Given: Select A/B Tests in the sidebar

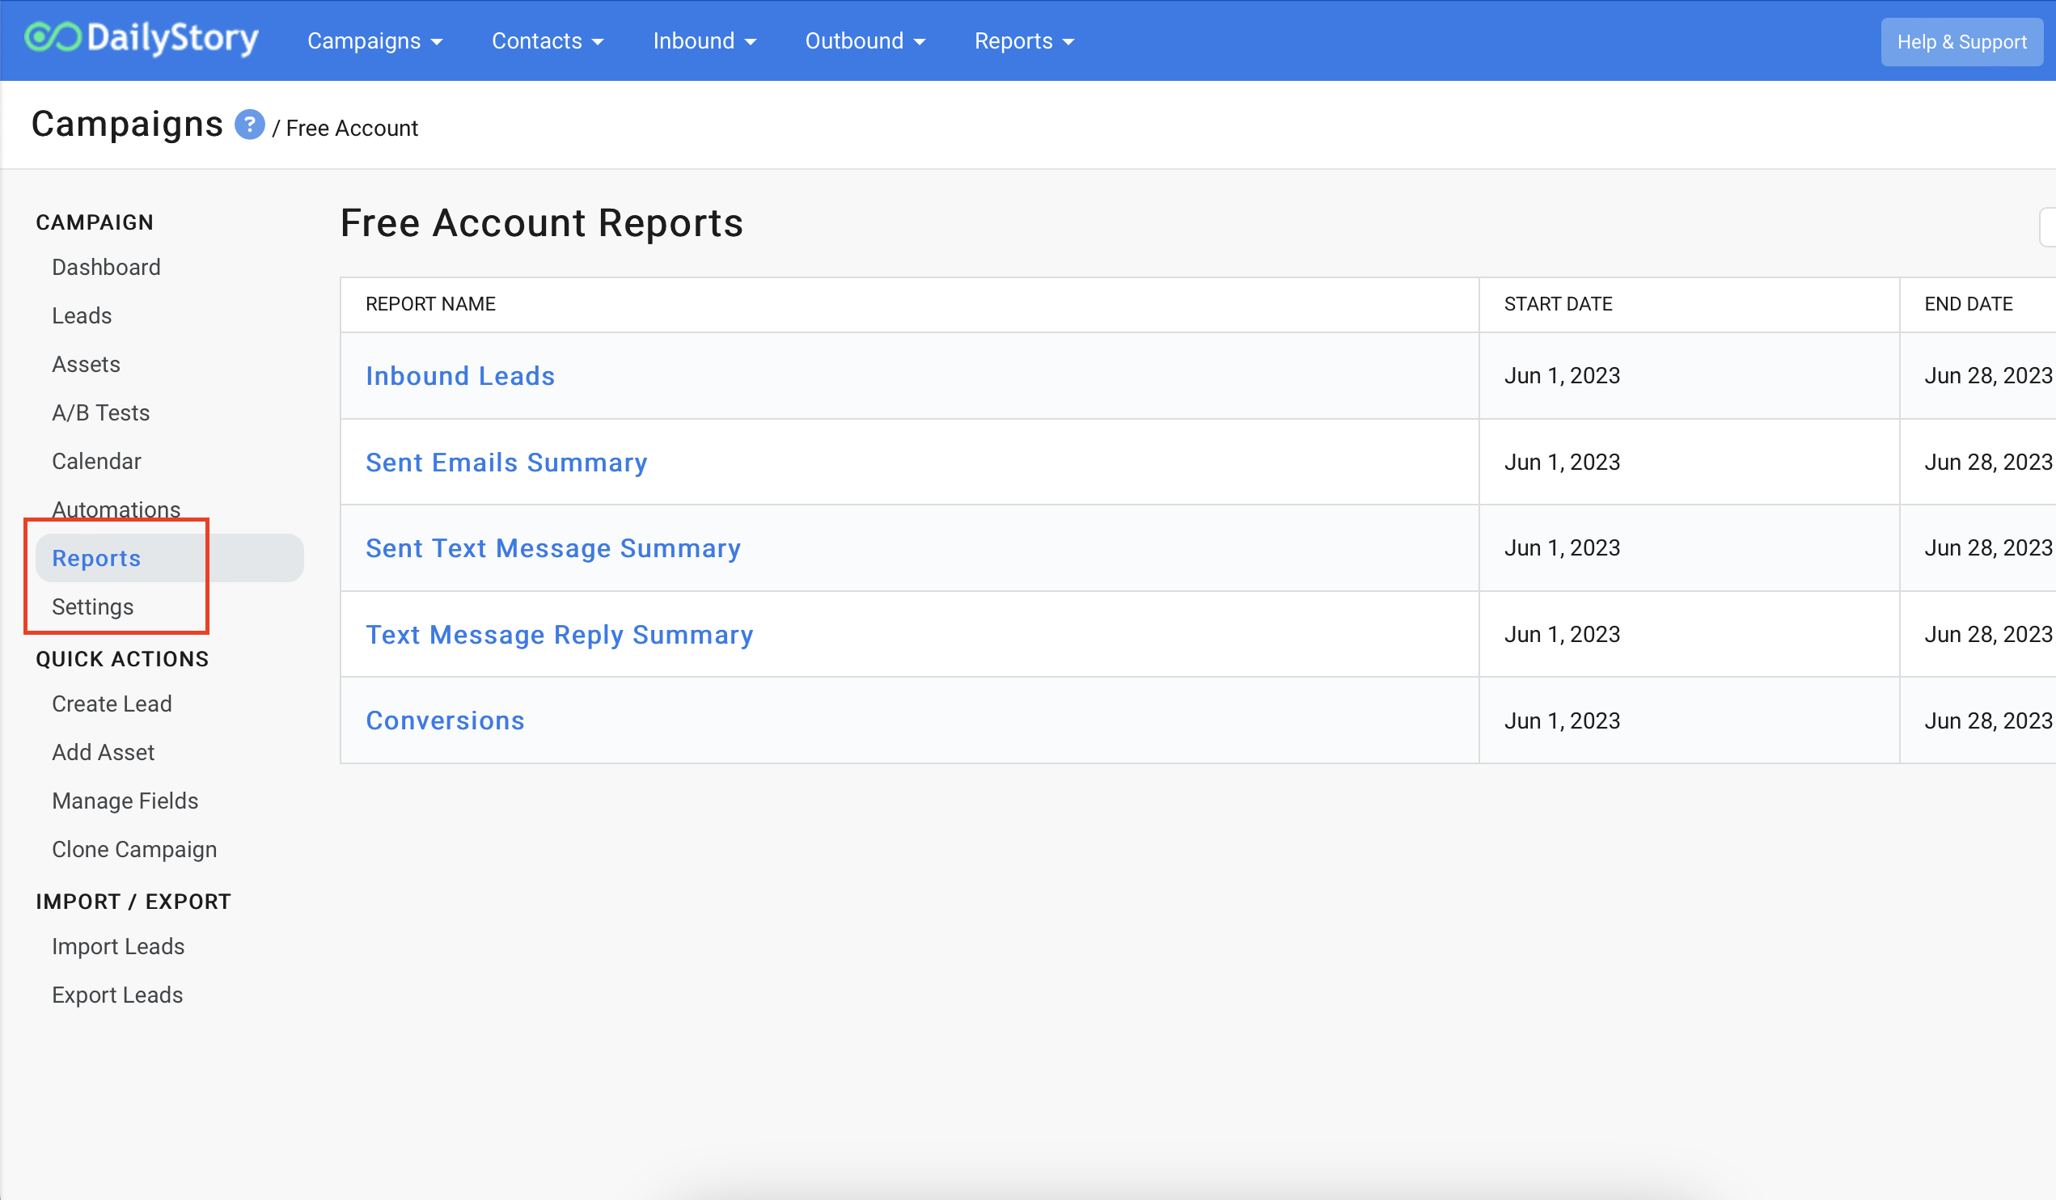Looking at the screenshot, I should 100,412.
